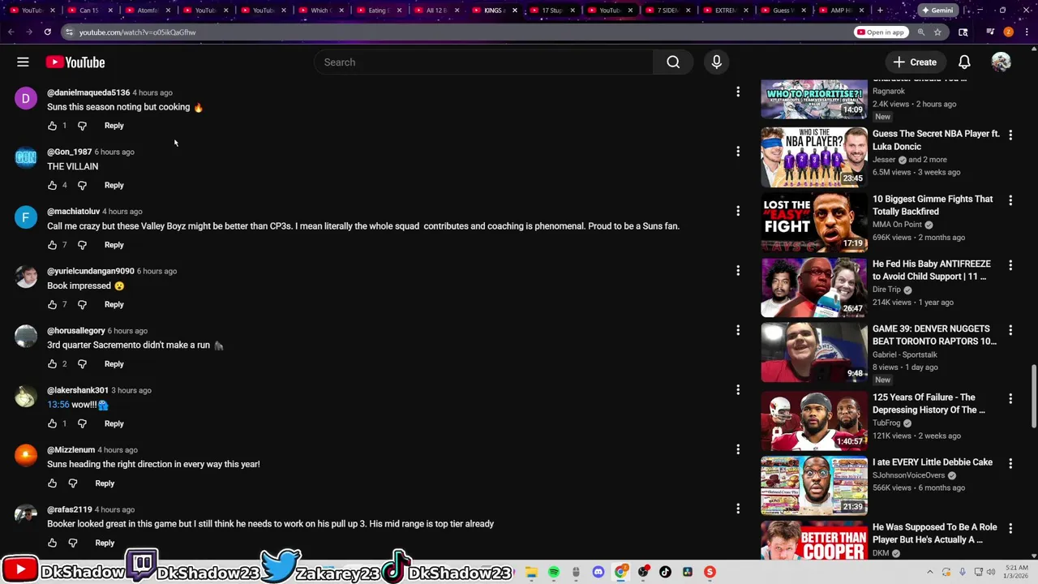The width and height of the screenshot is (1038, 584).
Task: Open comment options for @machiatoluv
Action: click(x=738, y=211)
